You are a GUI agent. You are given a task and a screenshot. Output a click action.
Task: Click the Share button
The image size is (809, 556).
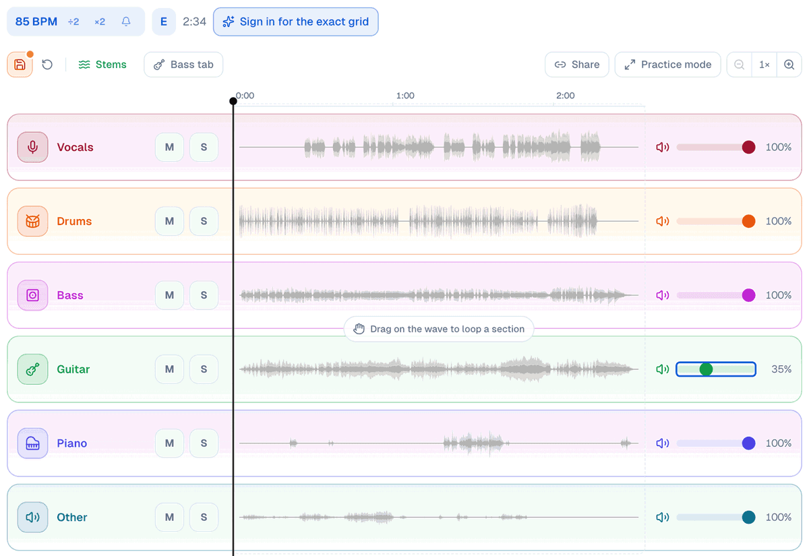pyautogui.click(x=577, y=65)
